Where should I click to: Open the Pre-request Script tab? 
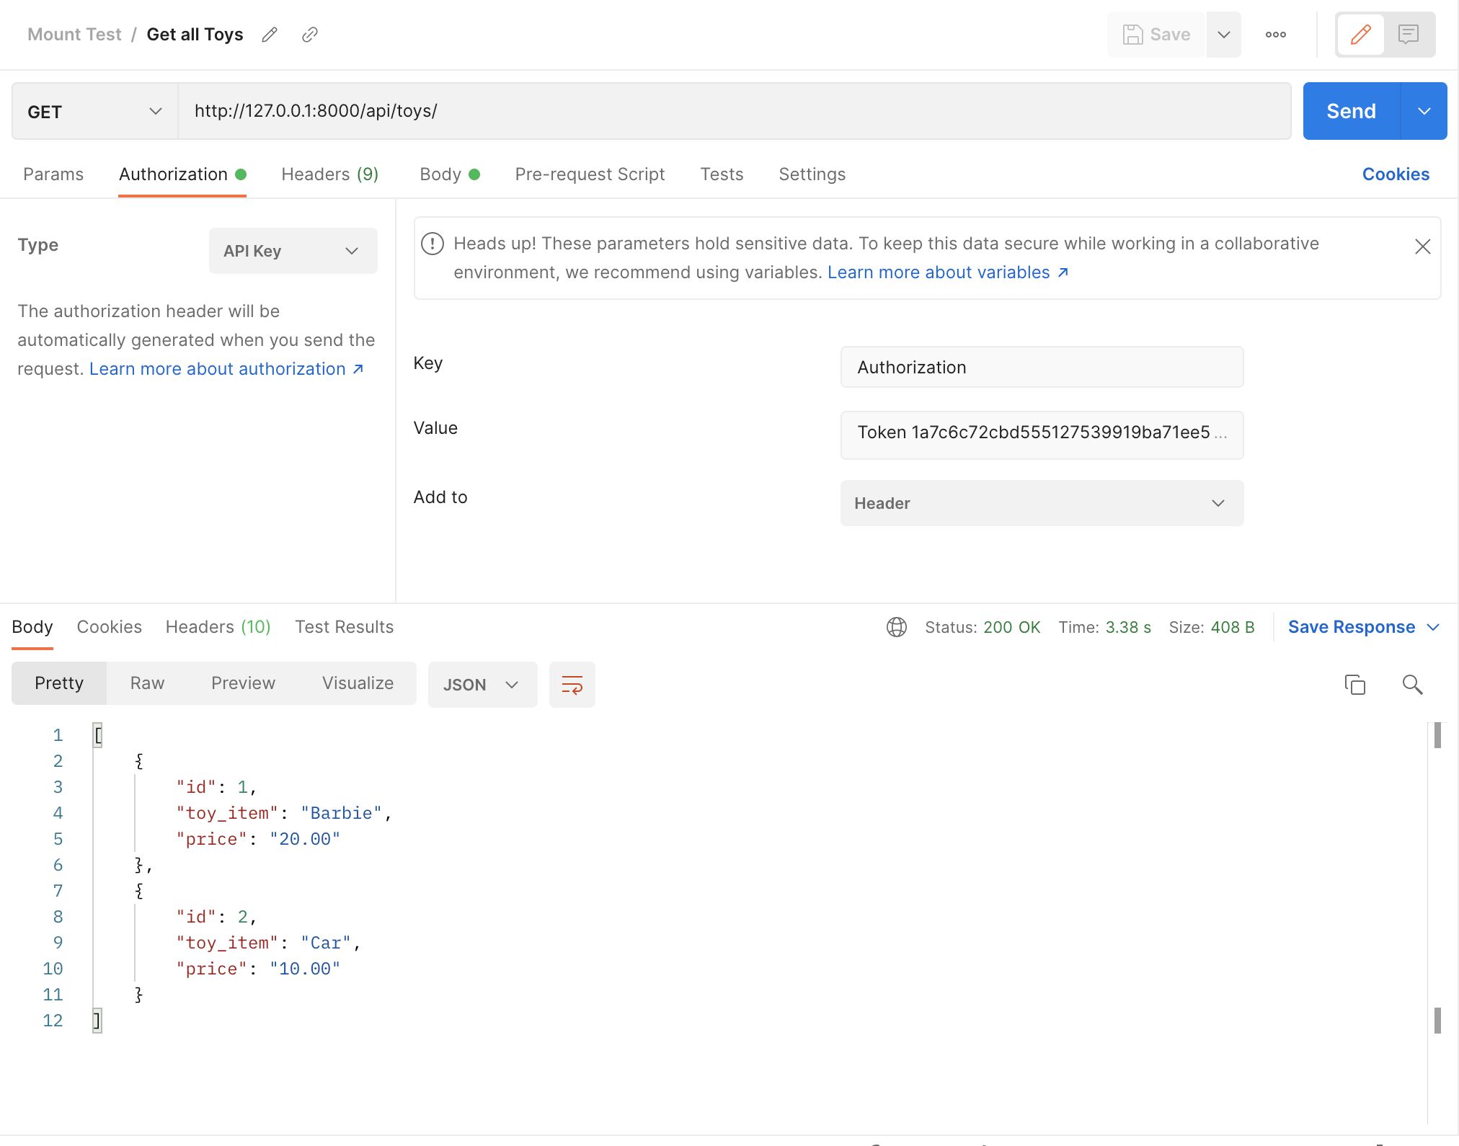pos(589,174)
